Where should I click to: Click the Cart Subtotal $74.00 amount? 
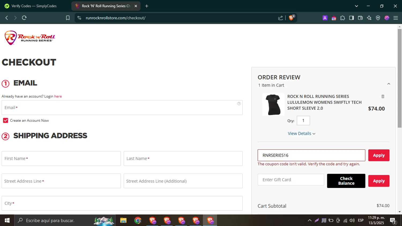(383, 205)
